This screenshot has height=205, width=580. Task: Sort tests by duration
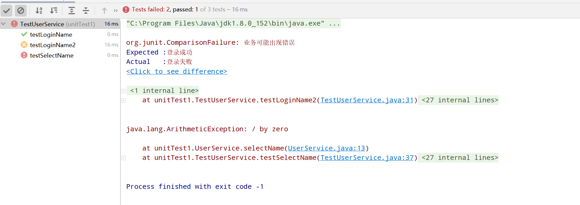point(54,10)
